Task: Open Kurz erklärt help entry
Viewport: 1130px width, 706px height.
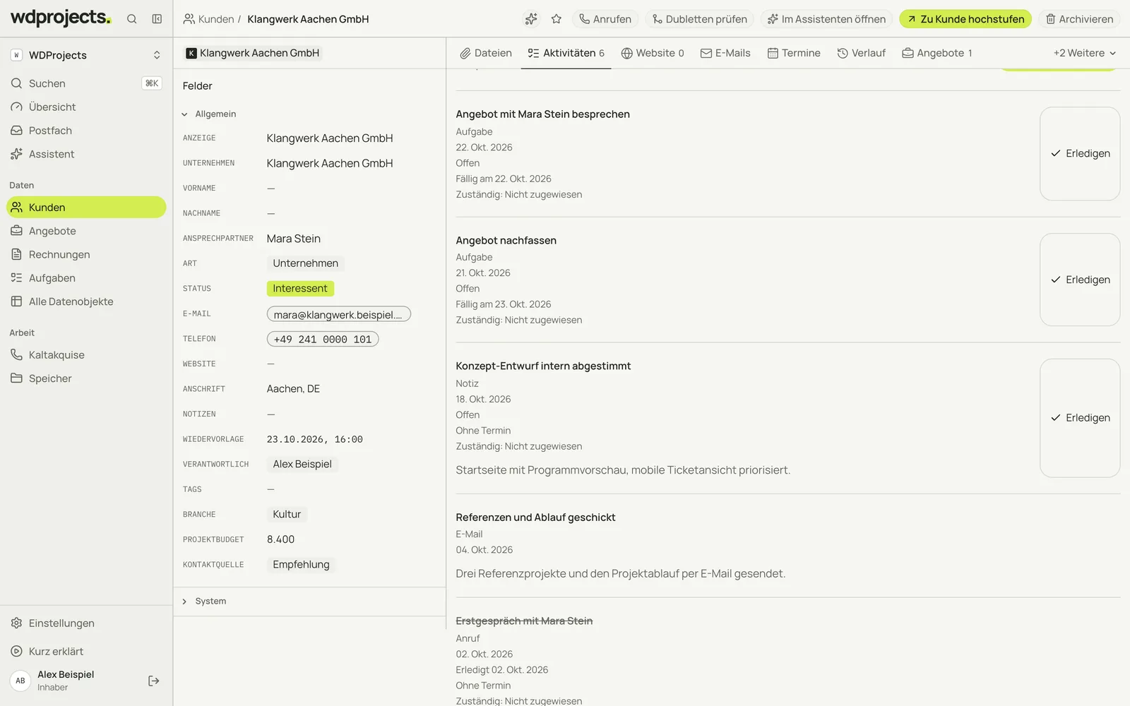Action: click(86, 651)
